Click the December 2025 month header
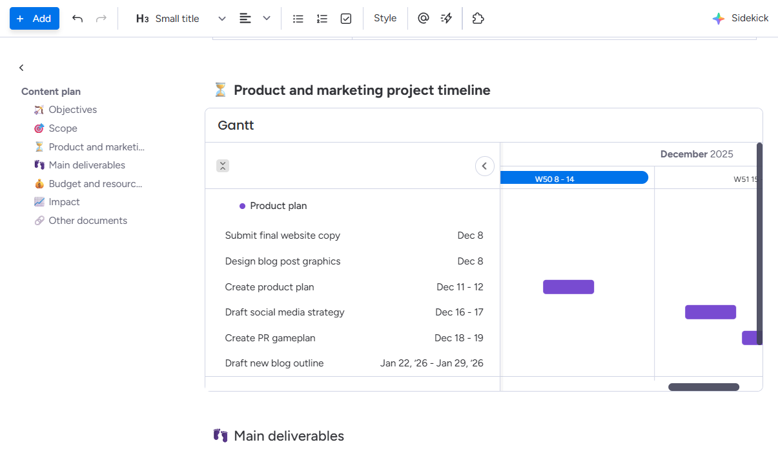778x449 pixels. (x=697, y=154)
